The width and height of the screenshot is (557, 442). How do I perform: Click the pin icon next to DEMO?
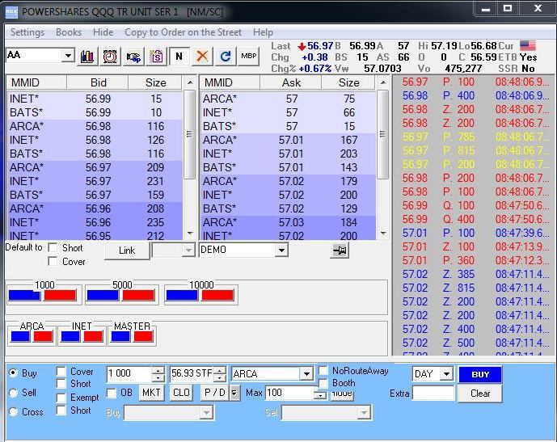(340, 250)
